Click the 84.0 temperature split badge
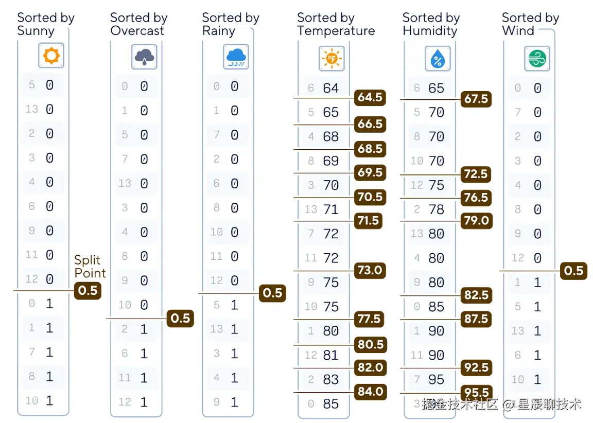593x423 pixels. 371,392
